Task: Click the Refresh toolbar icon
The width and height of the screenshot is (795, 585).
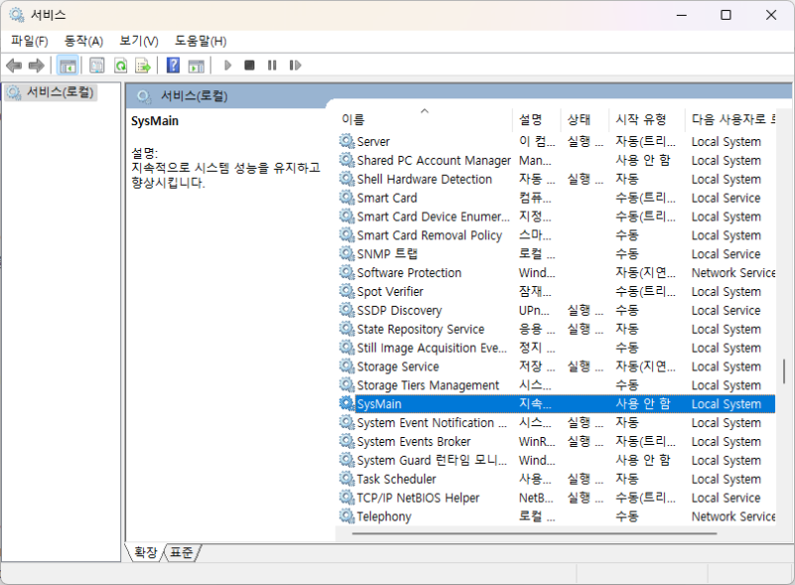Action: (x=120, y=66)
